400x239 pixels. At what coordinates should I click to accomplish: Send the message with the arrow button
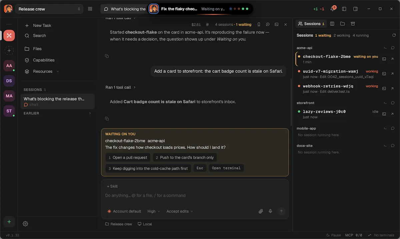coord(281,211)
